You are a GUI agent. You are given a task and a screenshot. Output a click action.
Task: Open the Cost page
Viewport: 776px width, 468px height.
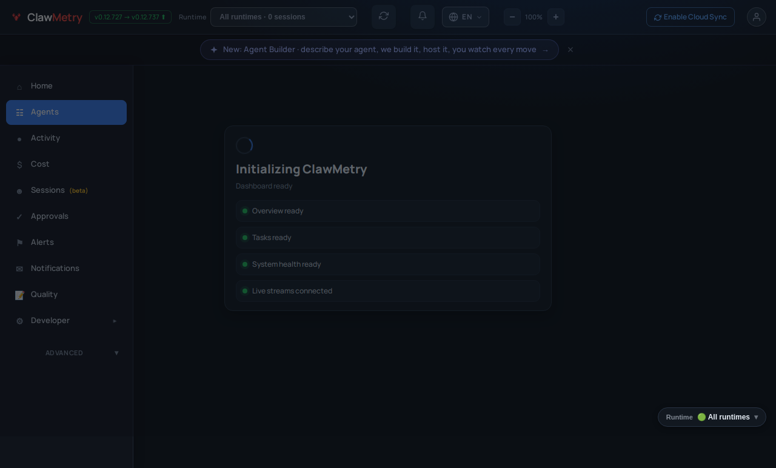point(67,164)
